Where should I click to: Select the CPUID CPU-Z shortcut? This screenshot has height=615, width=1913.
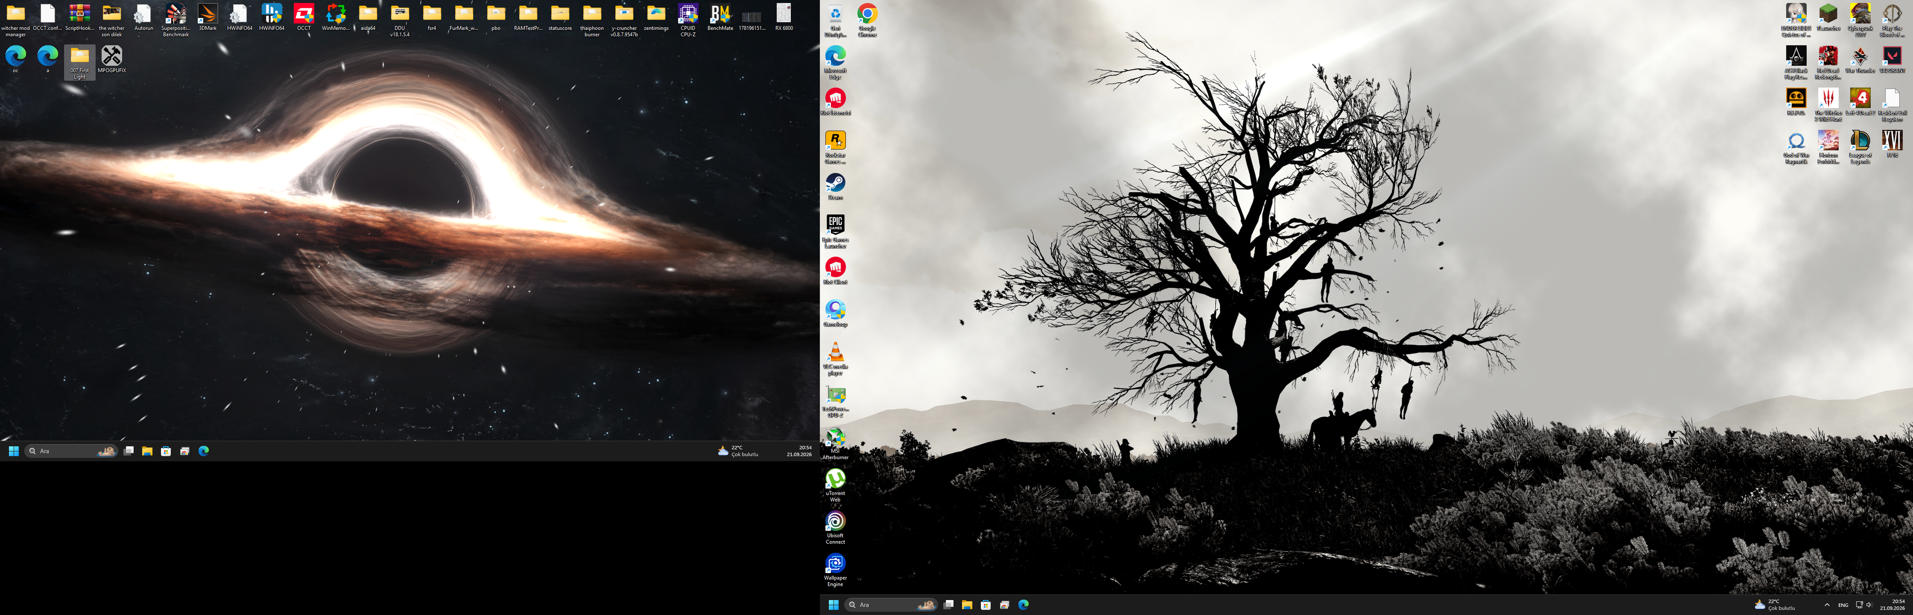687,20
